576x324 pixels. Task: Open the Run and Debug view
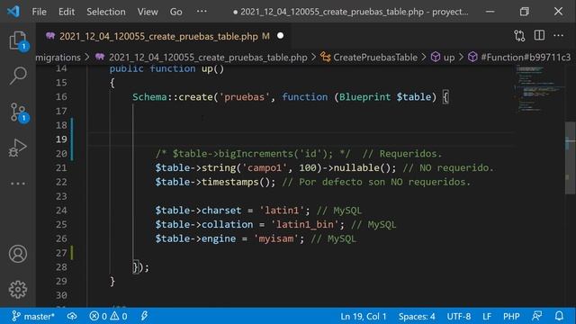[18, 148]
